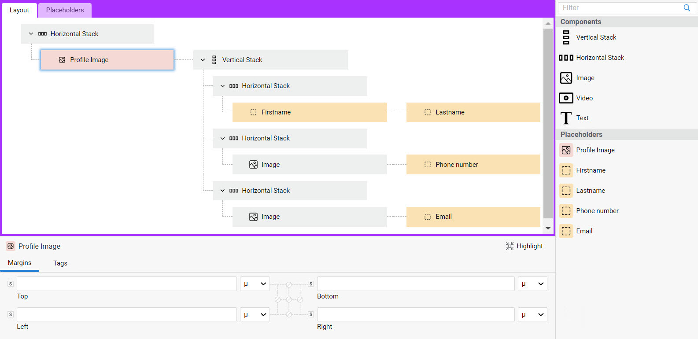Image resolution: width=698 pixels, height=339 pixels.
Task: Click the Image icon next to Email
Action: pyautogui.click(x=253, y=217)
